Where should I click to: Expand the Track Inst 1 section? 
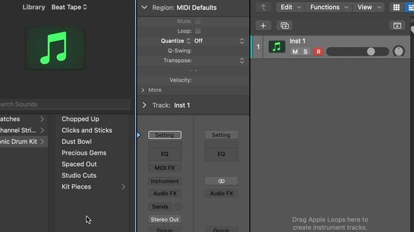pyautogui.click(x=144, y=105)
